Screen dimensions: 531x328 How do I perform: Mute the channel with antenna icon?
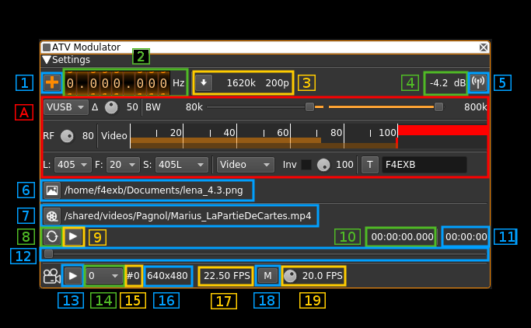coord(478,82)
